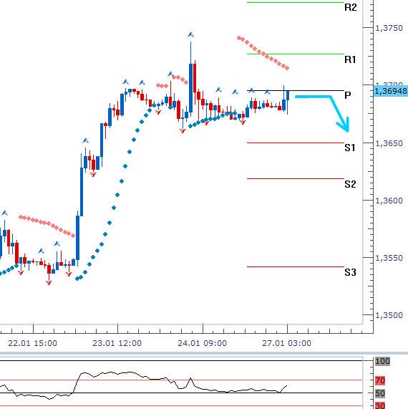Click the red S2 support line

(296, 178)
